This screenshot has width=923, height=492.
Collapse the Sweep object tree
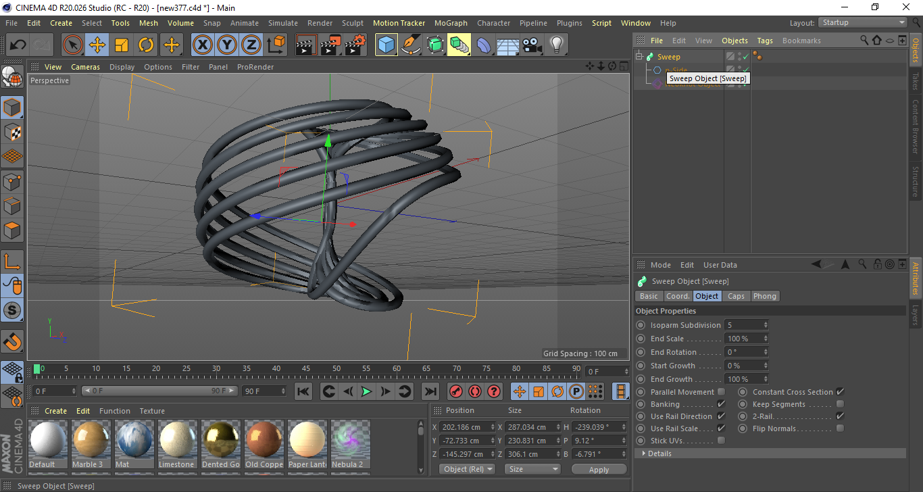(x=639, y=57)
